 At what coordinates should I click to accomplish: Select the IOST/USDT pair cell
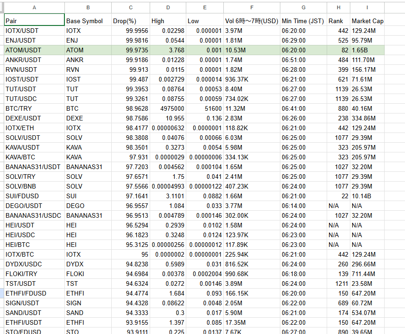[34, 79]
